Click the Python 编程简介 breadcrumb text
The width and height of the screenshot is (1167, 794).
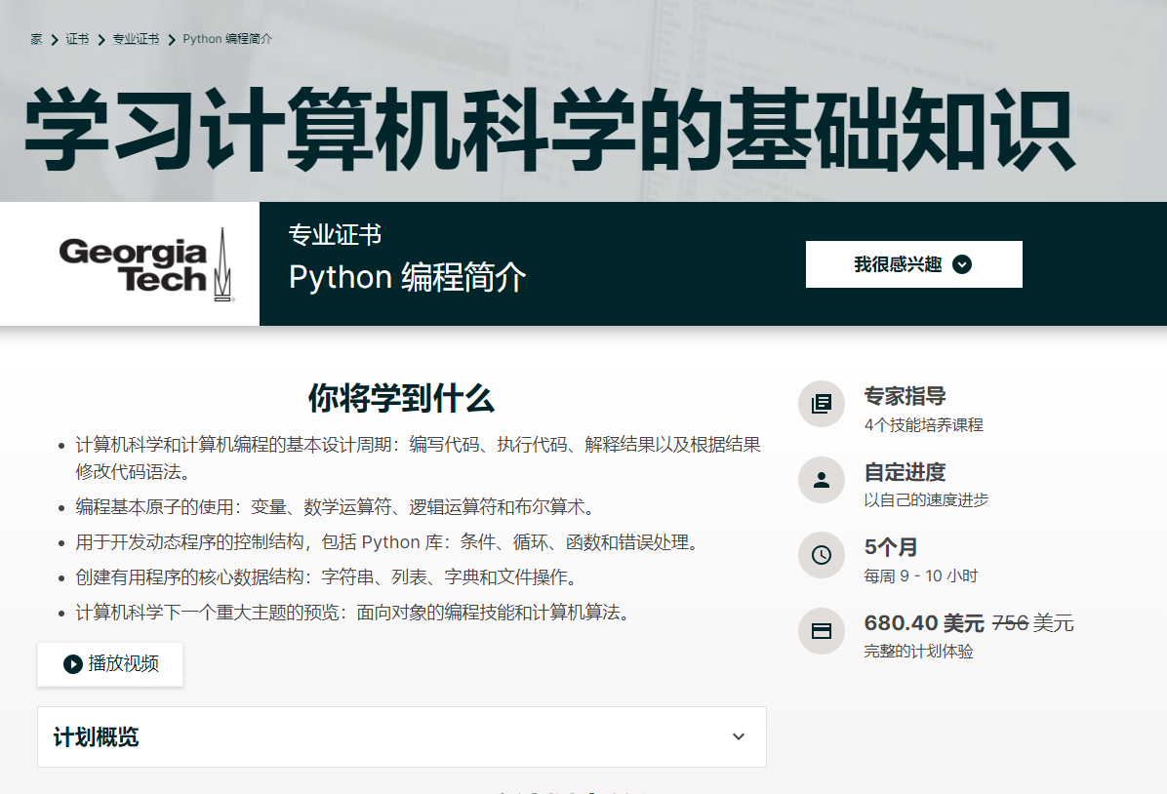(x=227, y=39)
